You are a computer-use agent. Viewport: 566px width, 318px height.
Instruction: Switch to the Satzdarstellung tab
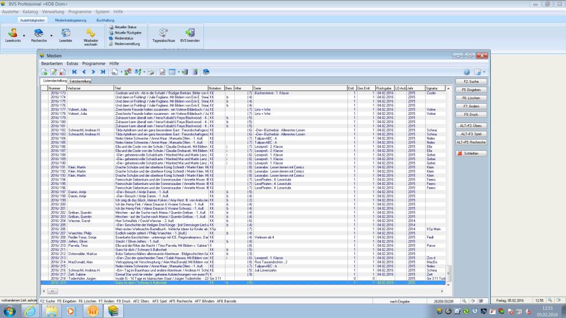pos(80,81)
